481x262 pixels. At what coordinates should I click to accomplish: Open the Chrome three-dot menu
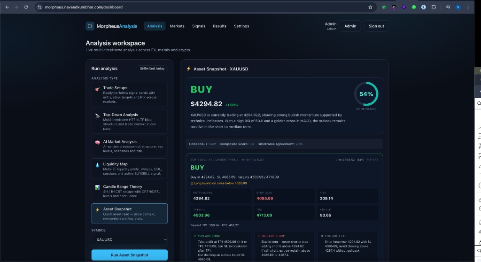pos(468,7)
